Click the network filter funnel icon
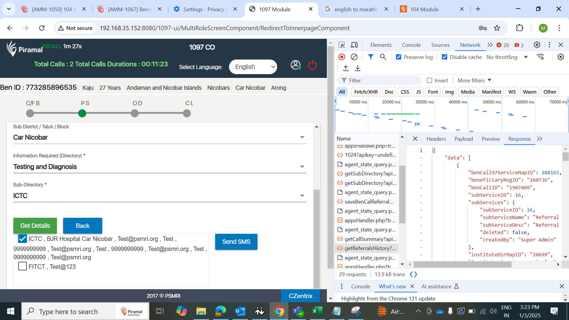Image resolution: width=569 pixels, height=320 pixels. point(370,57)
